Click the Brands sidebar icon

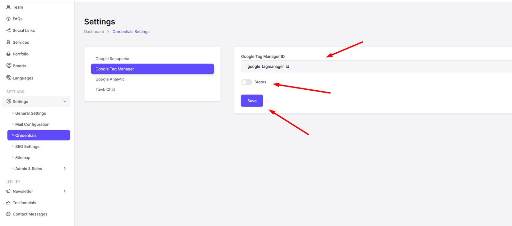tap(9, 66)
